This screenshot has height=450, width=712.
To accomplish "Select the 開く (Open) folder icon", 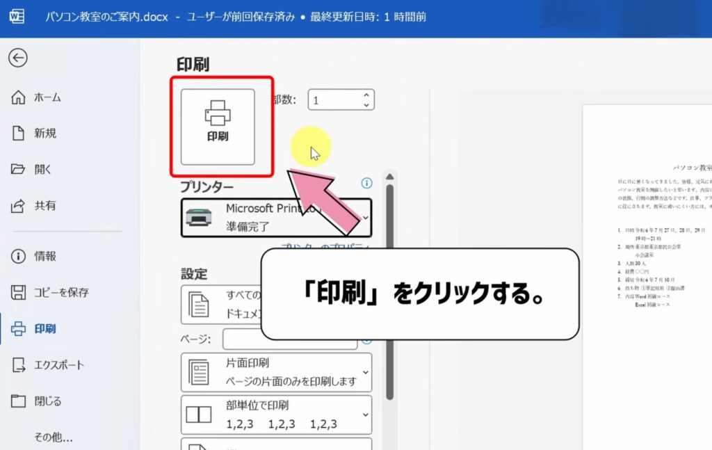I will tap(27, 169).
